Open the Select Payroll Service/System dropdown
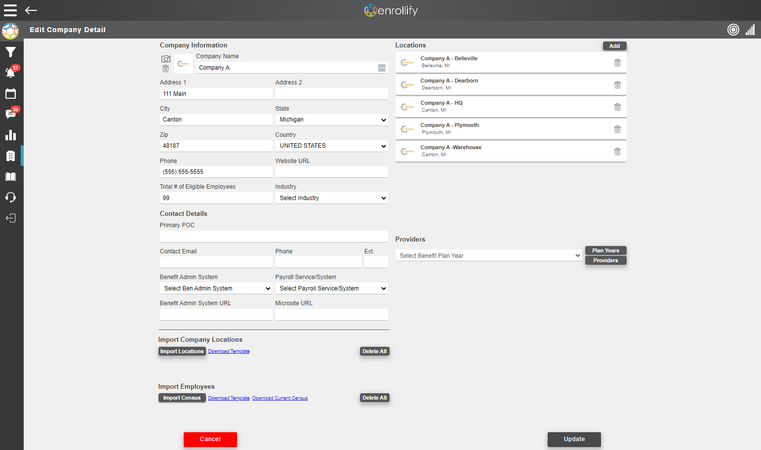 click(332, 288)
